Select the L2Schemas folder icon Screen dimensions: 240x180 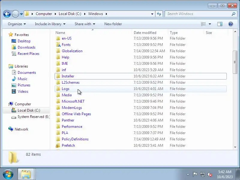pos(58,82)
